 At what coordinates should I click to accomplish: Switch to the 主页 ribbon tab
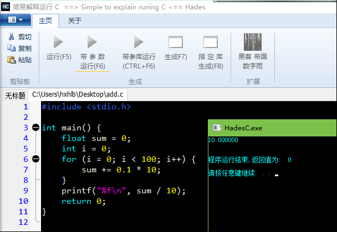45,21
